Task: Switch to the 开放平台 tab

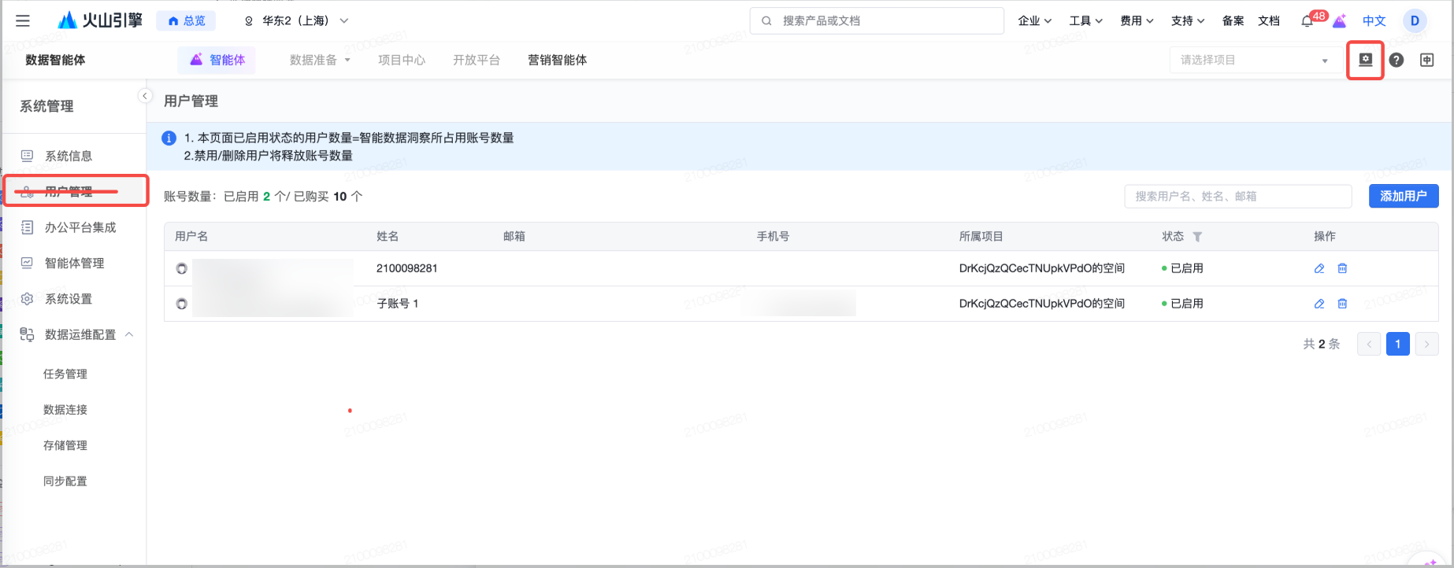Action: pos(477,60)
